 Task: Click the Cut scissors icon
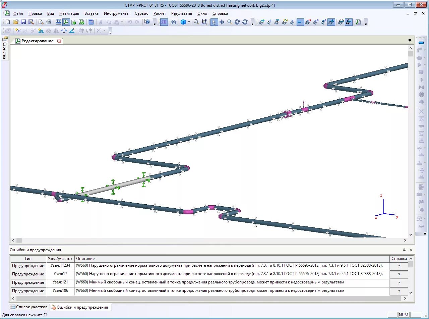100,22
